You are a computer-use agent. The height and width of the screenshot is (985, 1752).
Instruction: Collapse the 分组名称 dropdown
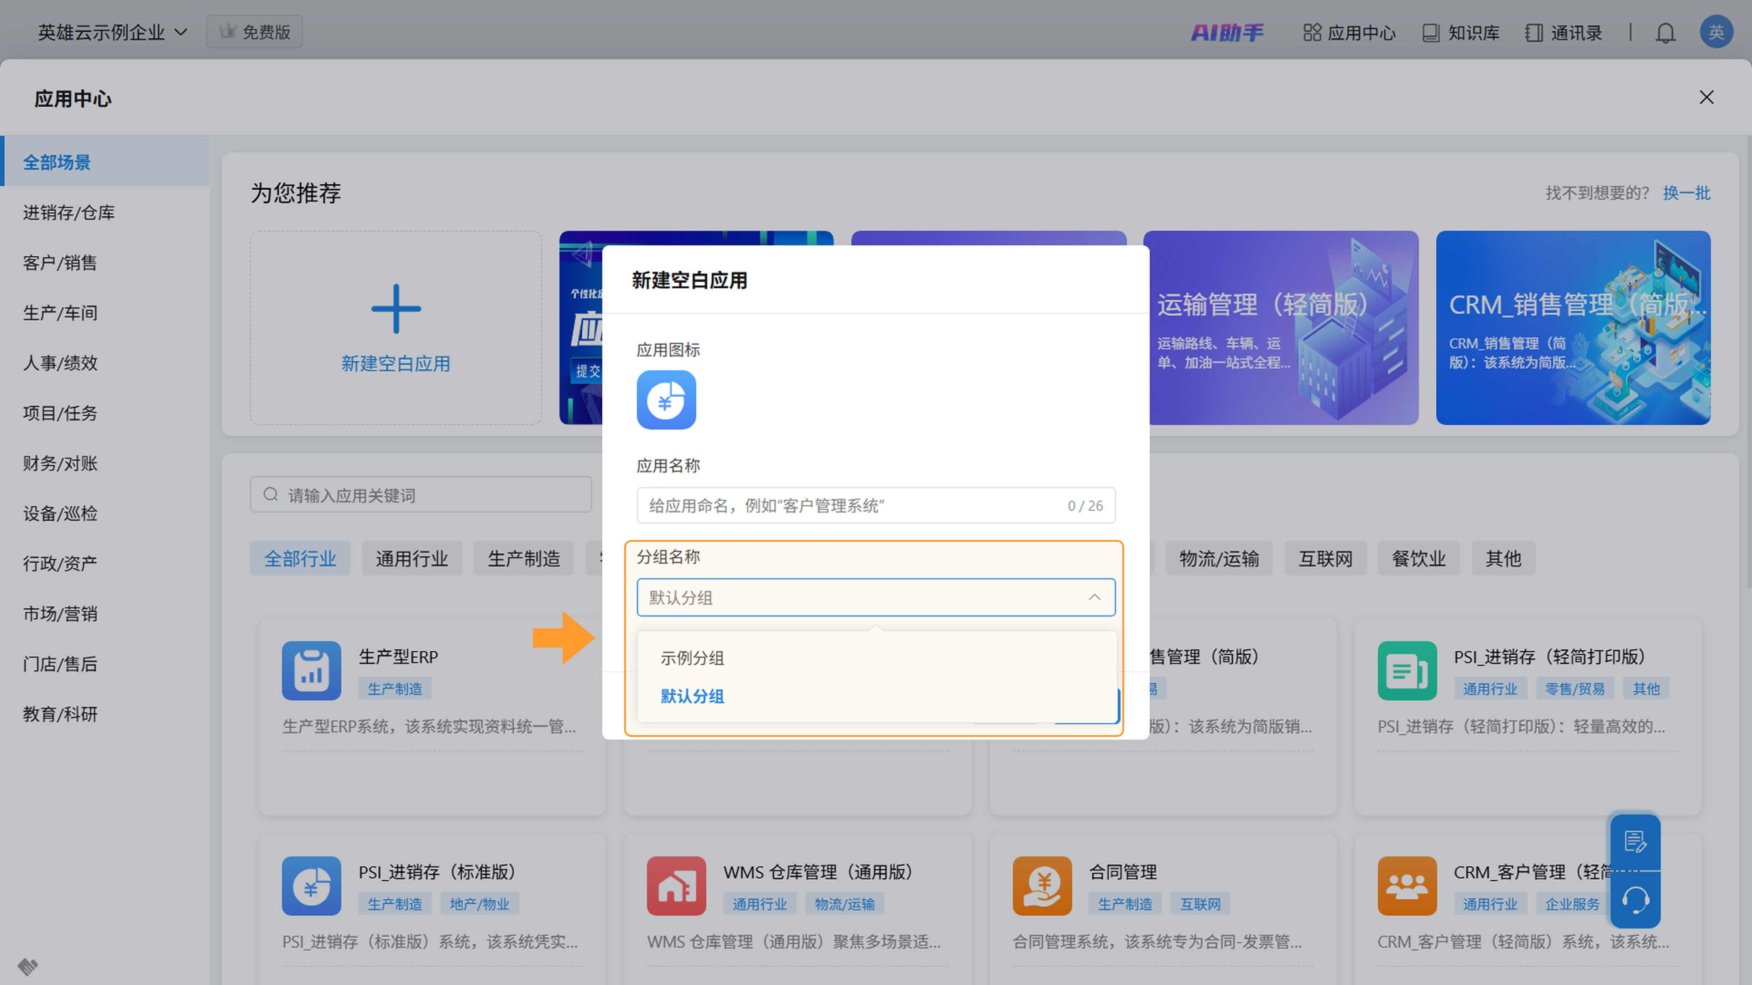coord(1094,597)
